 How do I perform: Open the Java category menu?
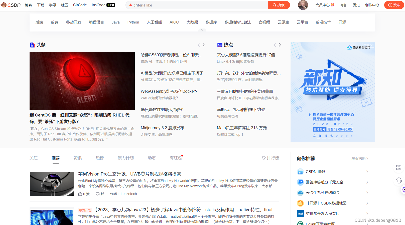coord(115,22)
